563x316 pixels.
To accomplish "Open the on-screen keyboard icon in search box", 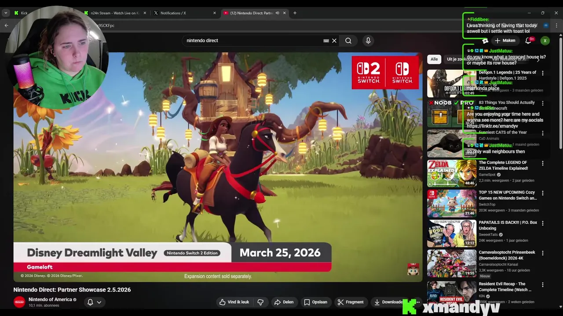I will [326, 40].
